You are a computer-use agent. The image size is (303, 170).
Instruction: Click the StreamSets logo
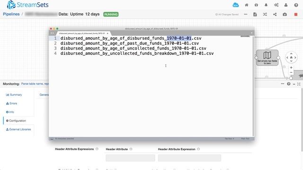click(x=27, y=5)
